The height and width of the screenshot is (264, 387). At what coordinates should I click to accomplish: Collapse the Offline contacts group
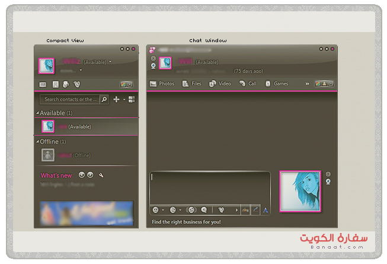(x=38, y=142)
